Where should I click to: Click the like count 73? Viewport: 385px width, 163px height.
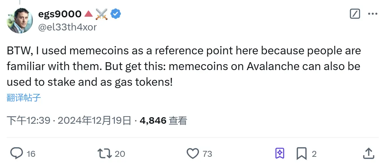pos(207,154)
